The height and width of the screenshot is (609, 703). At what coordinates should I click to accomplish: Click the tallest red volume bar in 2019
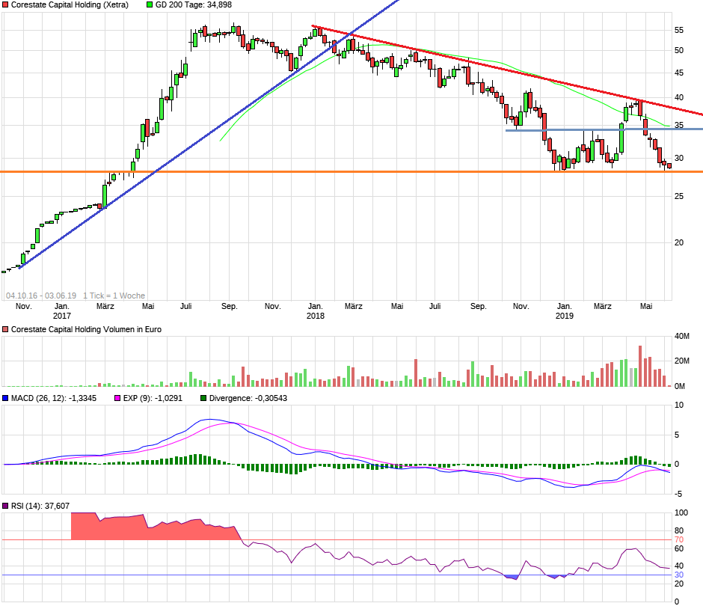(640, 366)
